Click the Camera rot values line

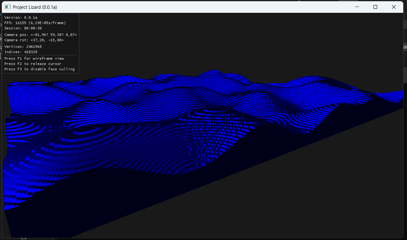pos(34,40)
